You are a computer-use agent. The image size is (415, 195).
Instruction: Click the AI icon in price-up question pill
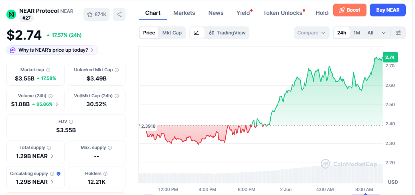(13, 50)
